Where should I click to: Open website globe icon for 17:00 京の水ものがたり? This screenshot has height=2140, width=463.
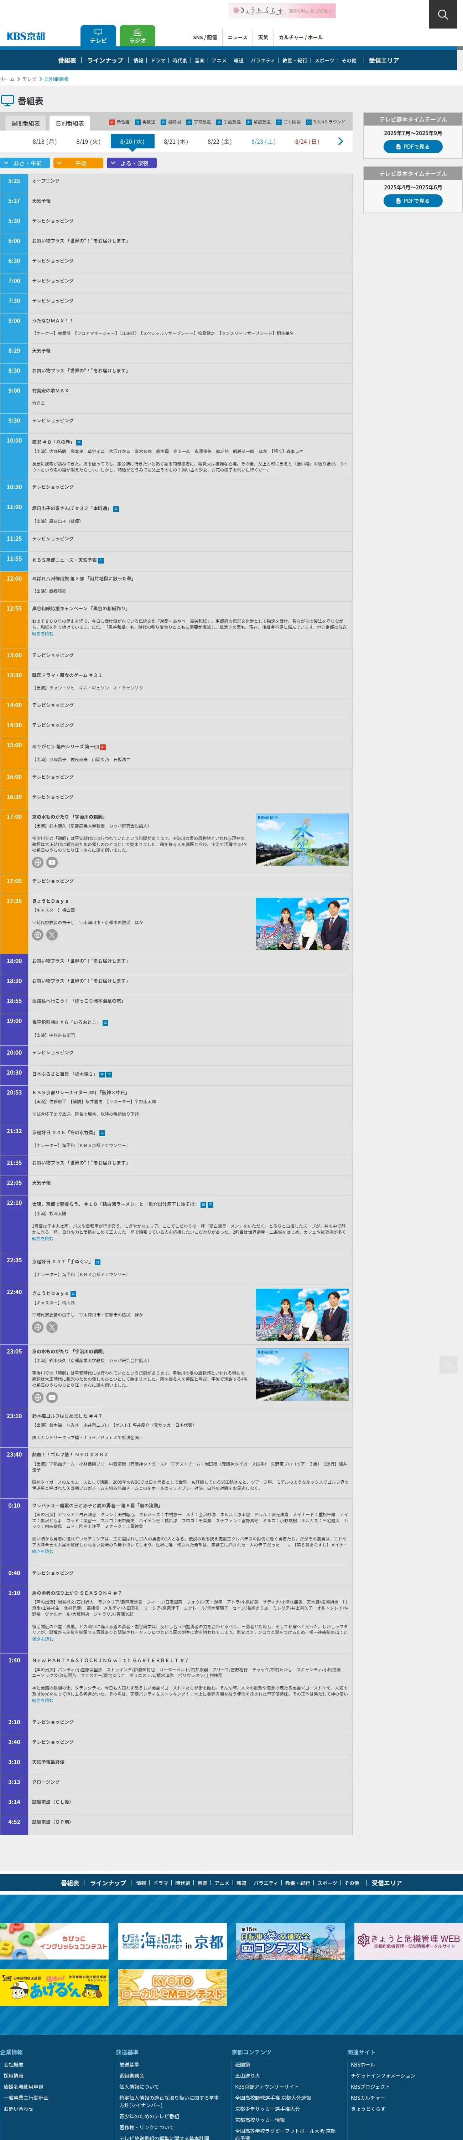(x=37, y=862)
